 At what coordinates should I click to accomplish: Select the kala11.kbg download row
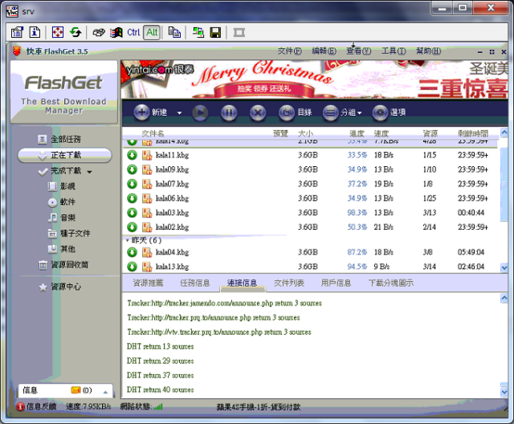309,155
